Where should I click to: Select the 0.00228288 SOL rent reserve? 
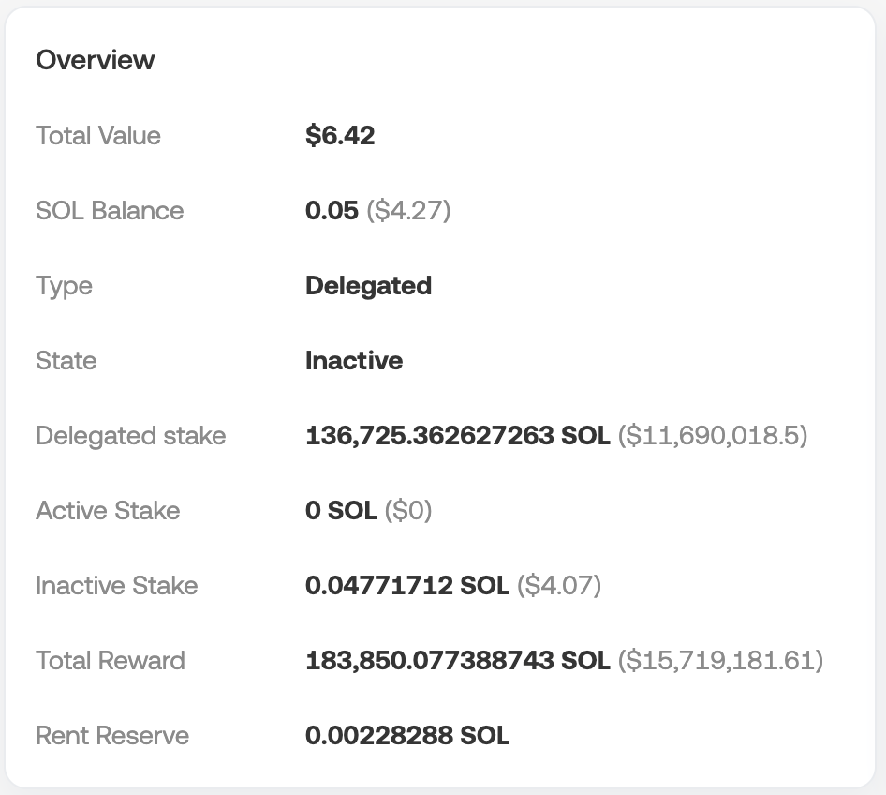pyautogui.click(x=407, y=736)
